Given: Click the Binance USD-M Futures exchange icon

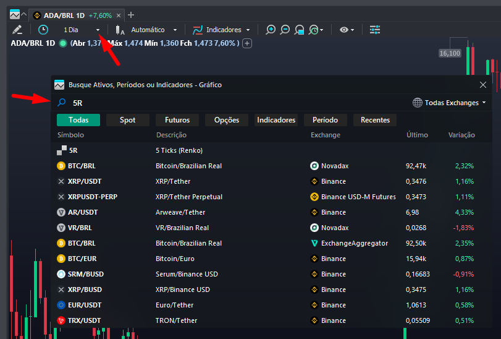Looking at the screenshot, I should (x=314, y=197).
